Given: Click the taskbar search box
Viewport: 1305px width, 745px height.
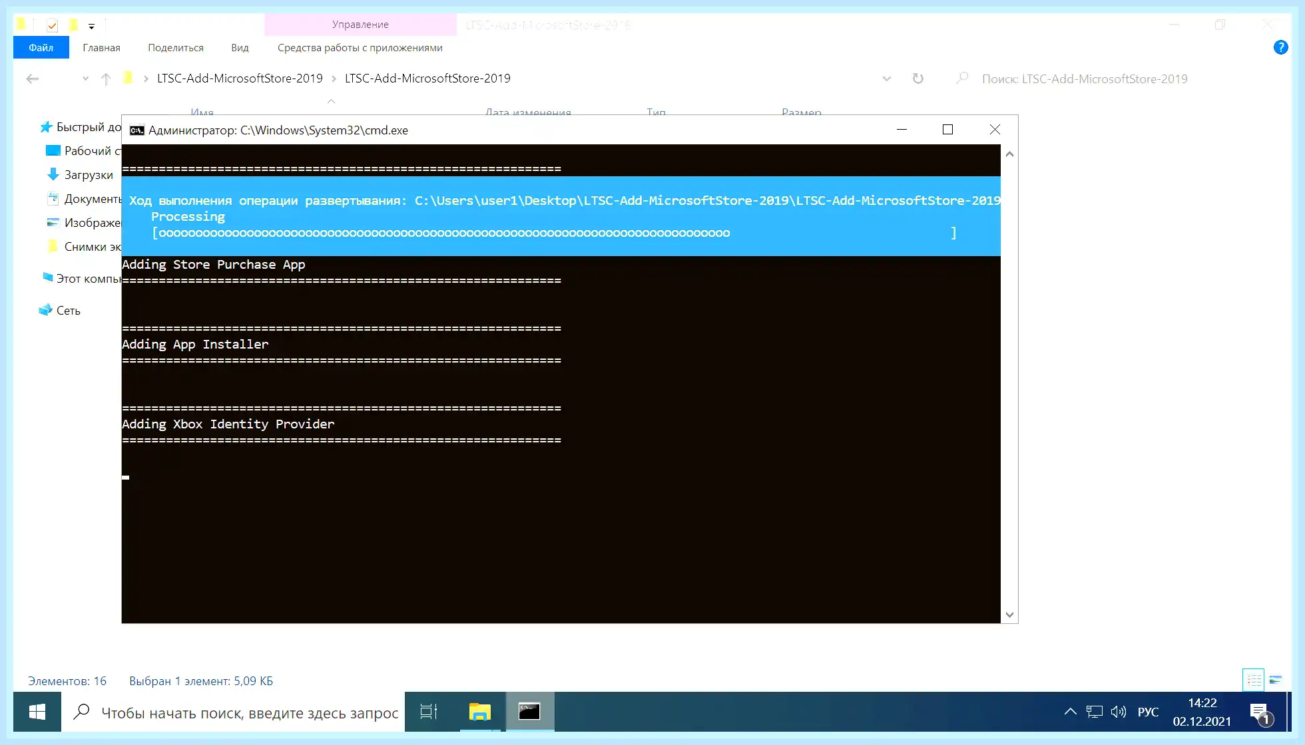Looking at the screenshot, I should 233,712.
